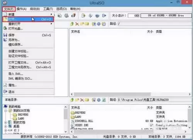Expand the 重新打开 submenu
The height and width of the screenshot is (140, 193).
28,24
